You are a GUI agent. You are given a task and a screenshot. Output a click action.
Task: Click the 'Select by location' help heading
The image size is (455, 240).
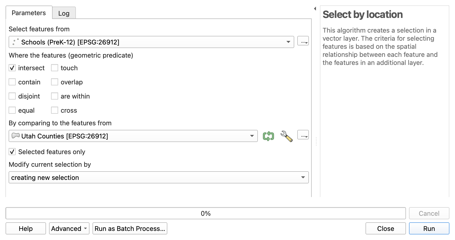coord(362,15)
